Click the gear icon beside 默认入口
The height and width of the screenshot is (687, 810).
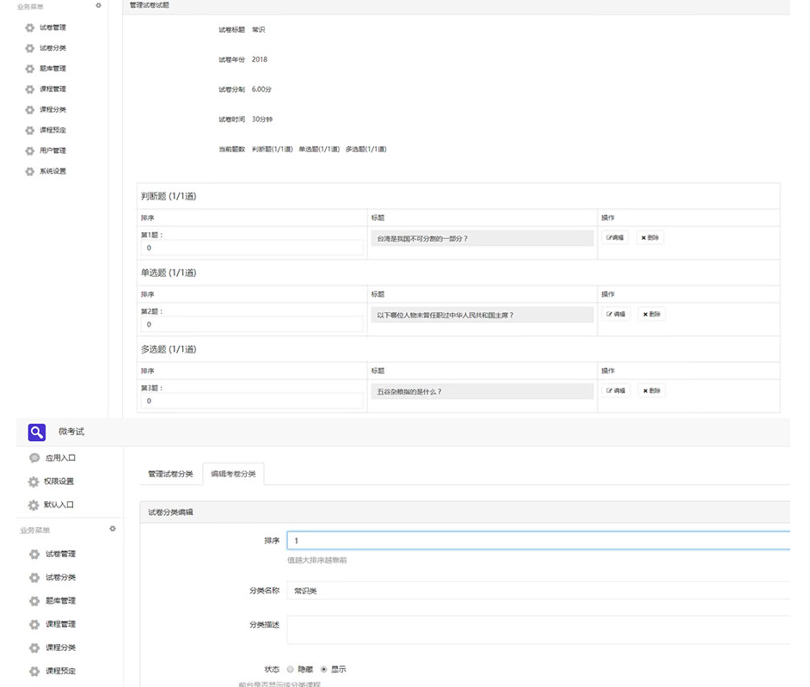34,505
